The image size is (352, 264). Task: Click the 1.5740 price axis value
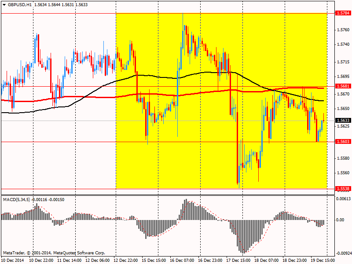[343, 44]
